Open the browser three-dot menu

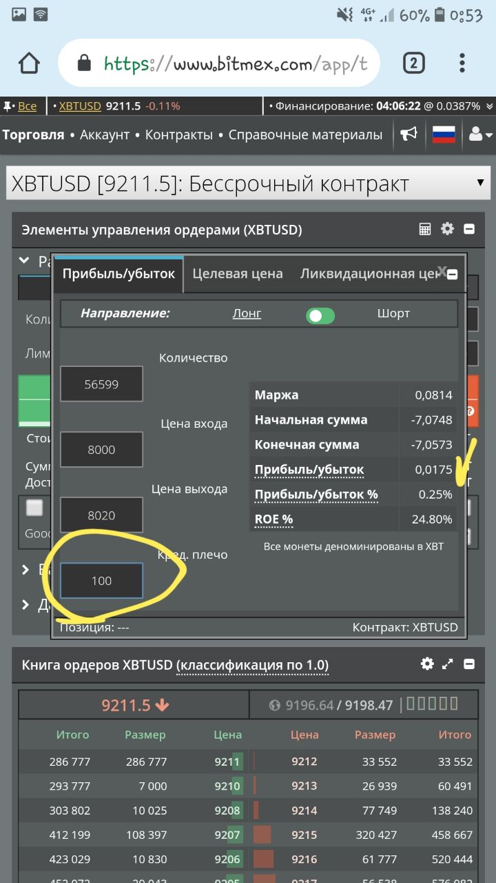point(462,63)
